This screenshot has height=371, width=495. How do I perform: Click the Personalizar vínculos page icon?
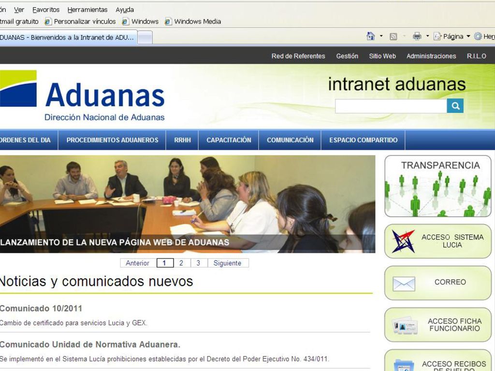tap(48, 21)
